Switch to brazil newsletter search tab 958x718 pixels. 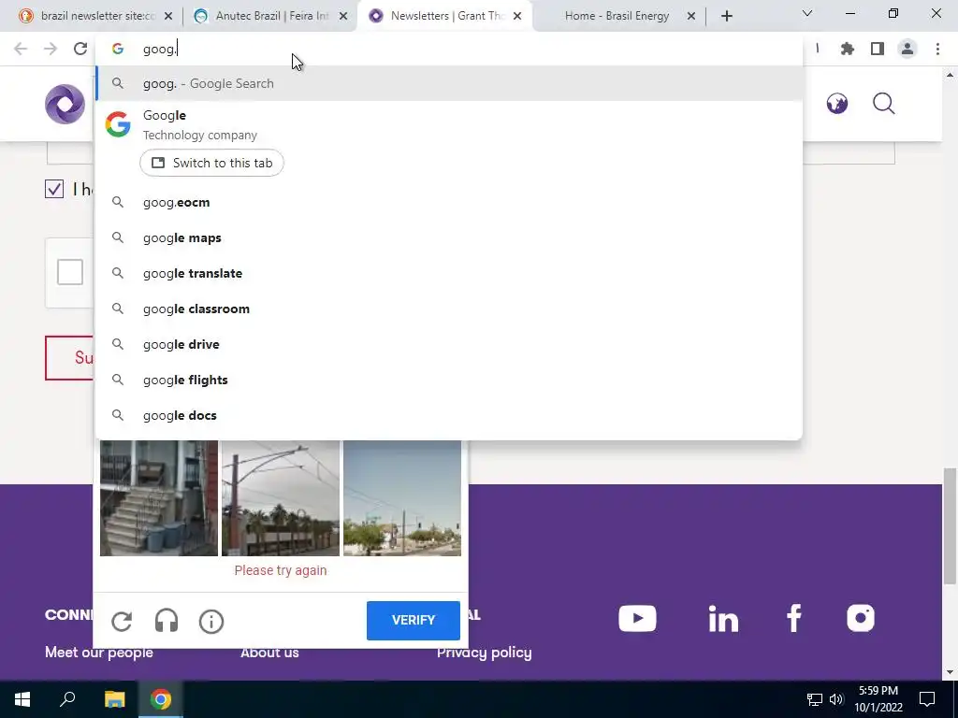[x=97, y=16]
